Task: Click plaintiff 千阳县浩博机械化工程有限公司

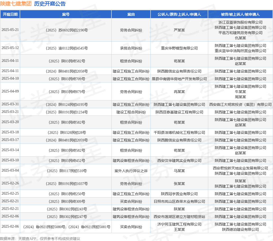Action: pyautogui.click(x=179, y=133)
